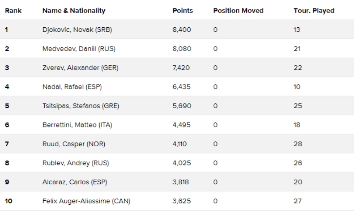Sort by the Points column header

(x=183, y=11)
